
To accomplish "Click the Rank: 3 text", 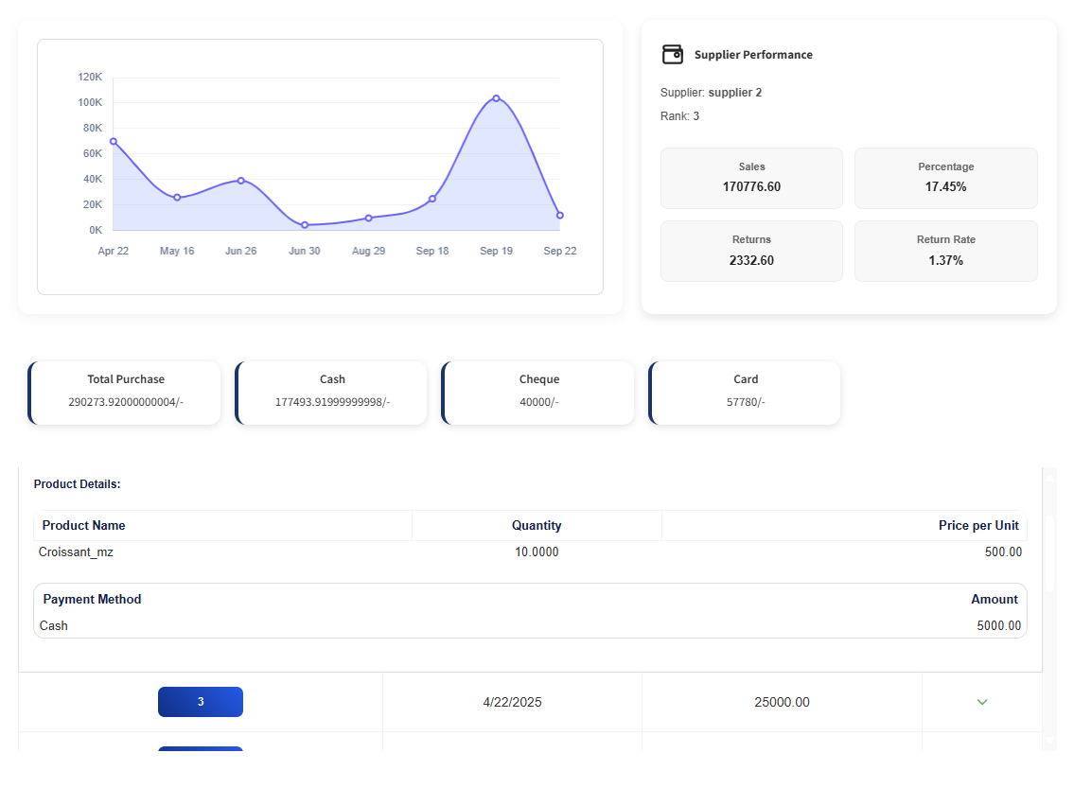I will pos(679,115).
